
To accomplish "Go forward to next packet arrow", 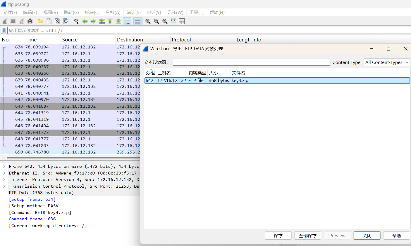I will pyautogui.click(x=93, y=21).
